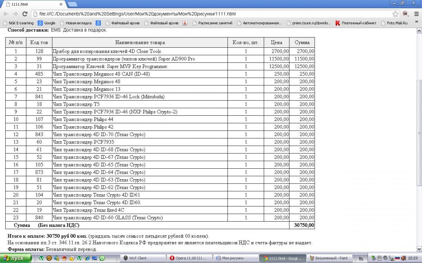Screen dimensions: 422x263
Task: Click the first green uTorrent quick launch icon
Action: click(41, 258)
